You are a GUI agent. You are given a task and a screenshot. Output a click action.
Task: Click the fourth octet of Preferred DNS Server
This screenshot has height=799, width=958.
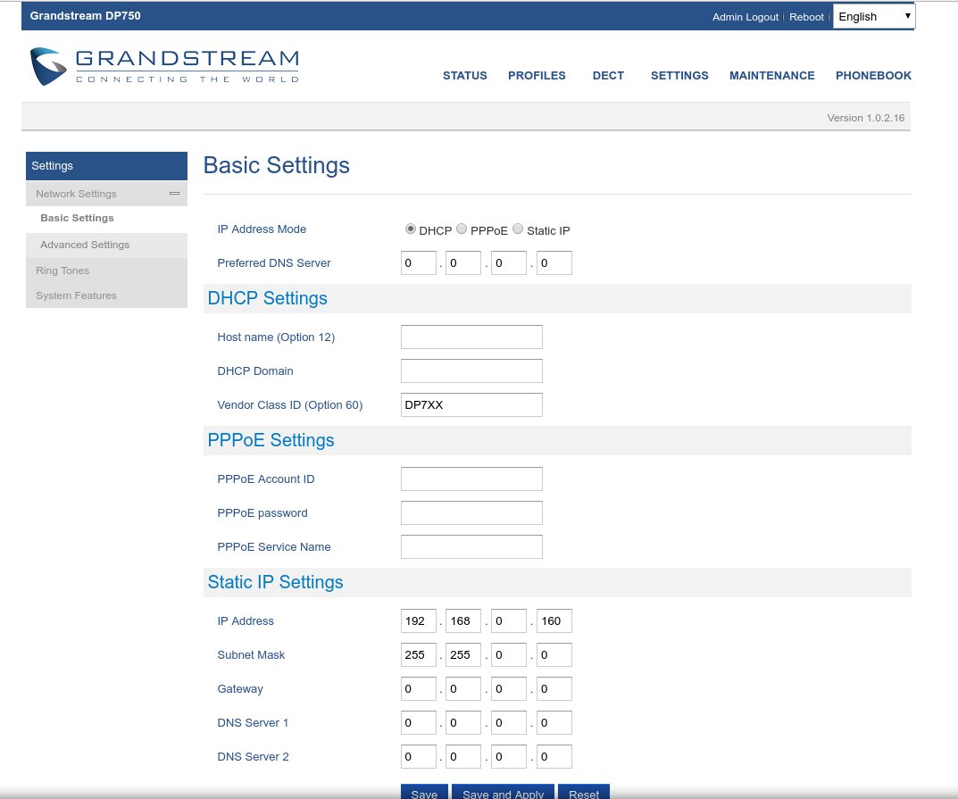[554, 262]
